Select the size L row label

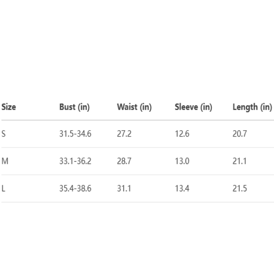[4, 188]
